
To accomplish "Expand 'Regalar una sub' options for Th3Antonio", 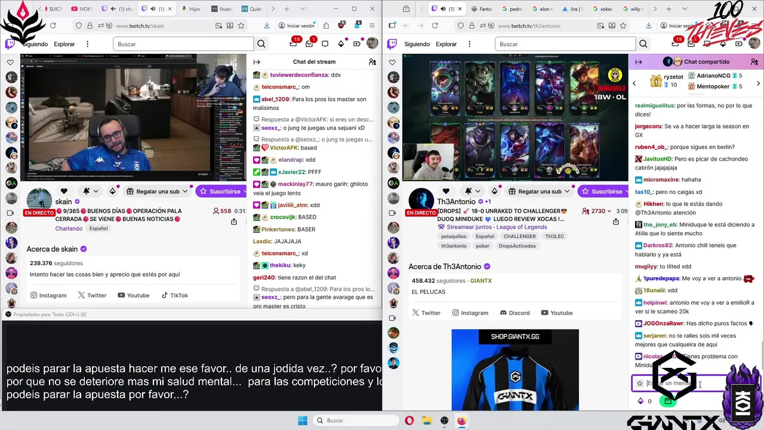I will pyautogui.click(x=566, y=191).
